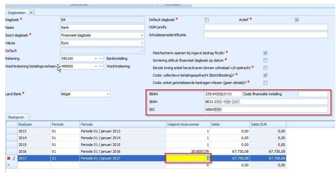Expand the Land Bank dropdown

(108, 94)
